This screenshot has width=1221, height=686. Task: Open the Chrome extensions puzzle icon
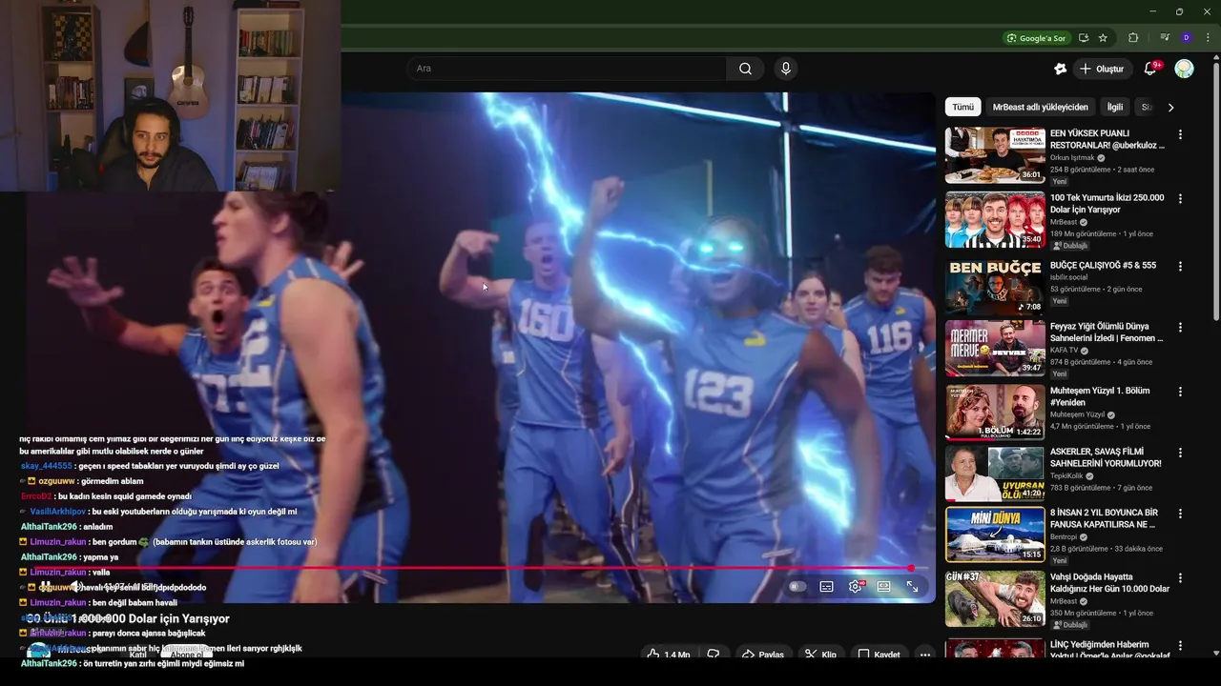click(1133, 38)
